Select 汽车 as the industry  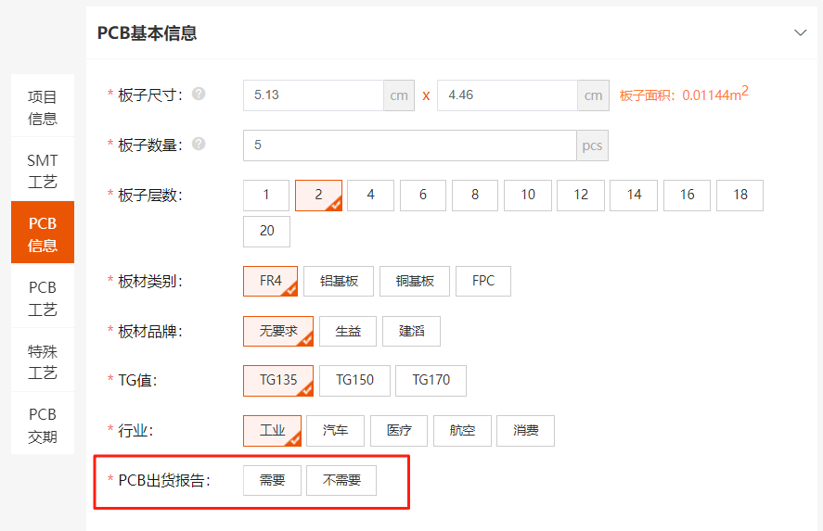pyautogui.click(x=335, y=430)
